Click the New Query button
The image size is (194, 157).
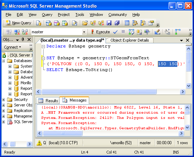[x=18, y=23]
